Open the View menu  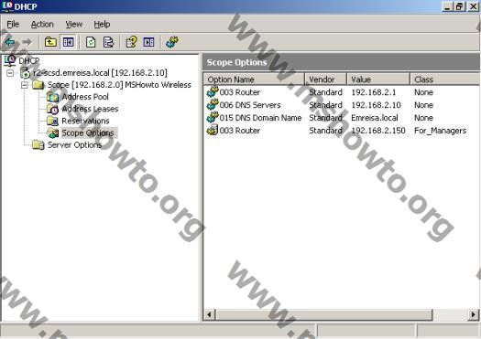coord(74,25)
